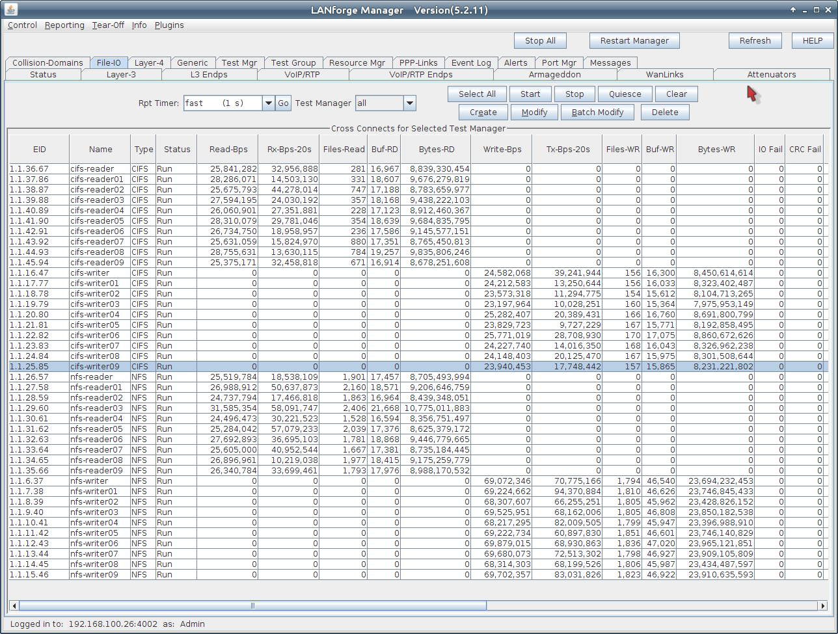Sort by the Files-Read column header
The width and height of the screenshot is (838, 634).
click(344, 149)
